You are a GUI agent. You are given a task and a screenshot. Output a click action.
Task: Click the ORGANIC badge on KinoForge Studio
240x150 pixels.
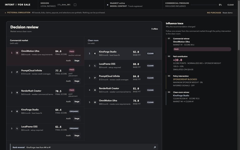coord(74,111)
